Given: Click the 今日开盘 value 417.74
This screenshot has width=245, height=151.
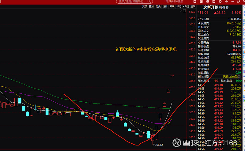Looking at the screenshot, I should click(x=237, y=43).
